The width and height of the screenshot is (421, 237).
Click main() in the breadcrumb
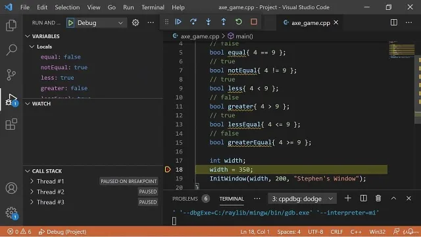click(244, 36)
